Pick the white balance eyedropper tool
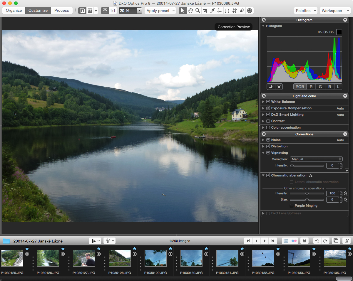The height and width of the screenshot is (281, 353). pyautogui.click(x=213, y=11)
